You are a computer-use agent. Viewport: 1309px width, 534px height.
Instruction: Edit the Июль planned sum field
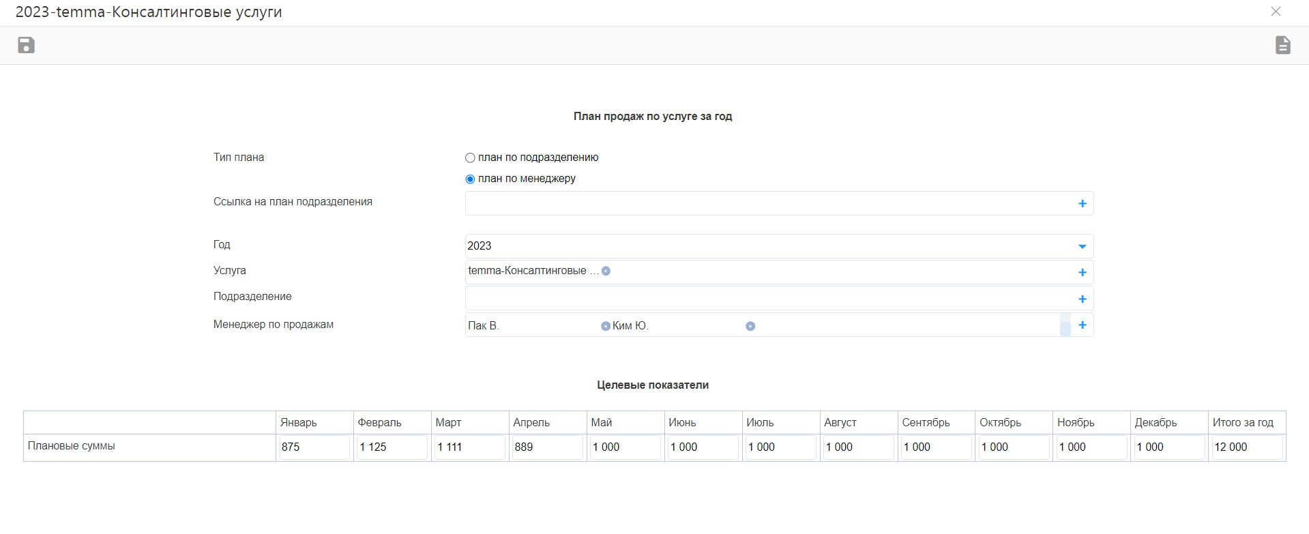(x=781, y=447)
